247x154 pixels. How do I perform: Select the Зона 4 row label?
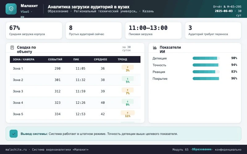pyautogui.click(x=18, y=103)
